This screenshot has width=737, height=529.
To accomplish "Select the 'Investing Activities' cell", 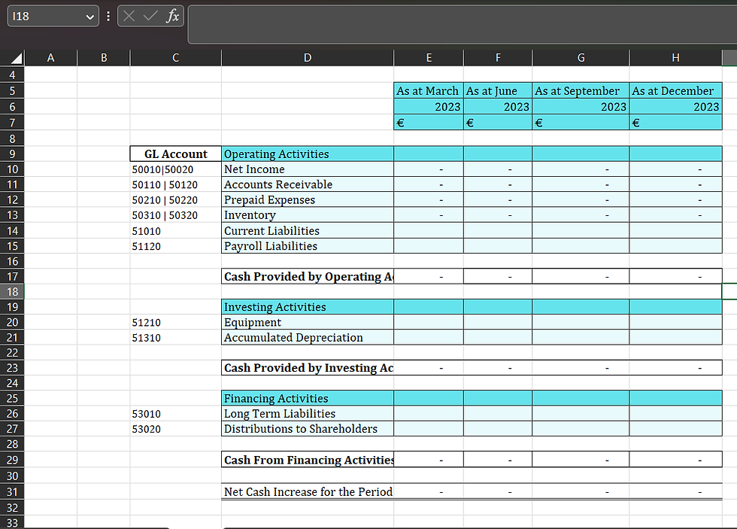I will pos(308,307).
